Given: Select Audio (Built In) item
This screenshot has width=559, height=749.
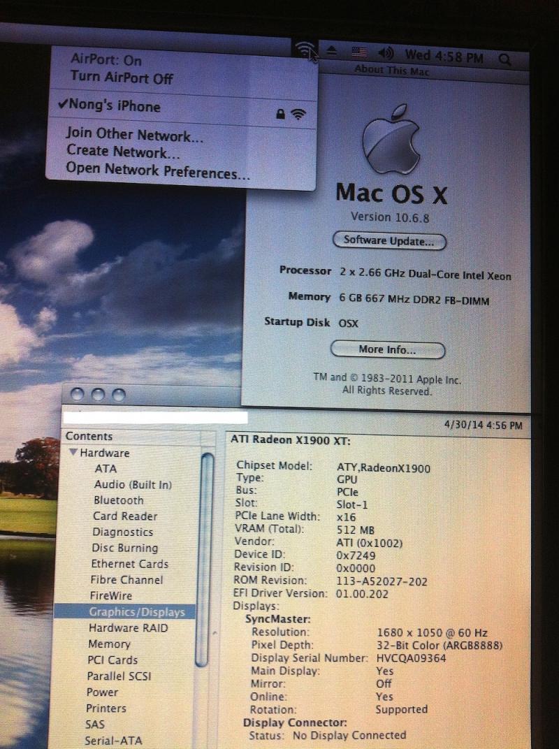Looking at the screenshot, I should [x=133, y=484].
